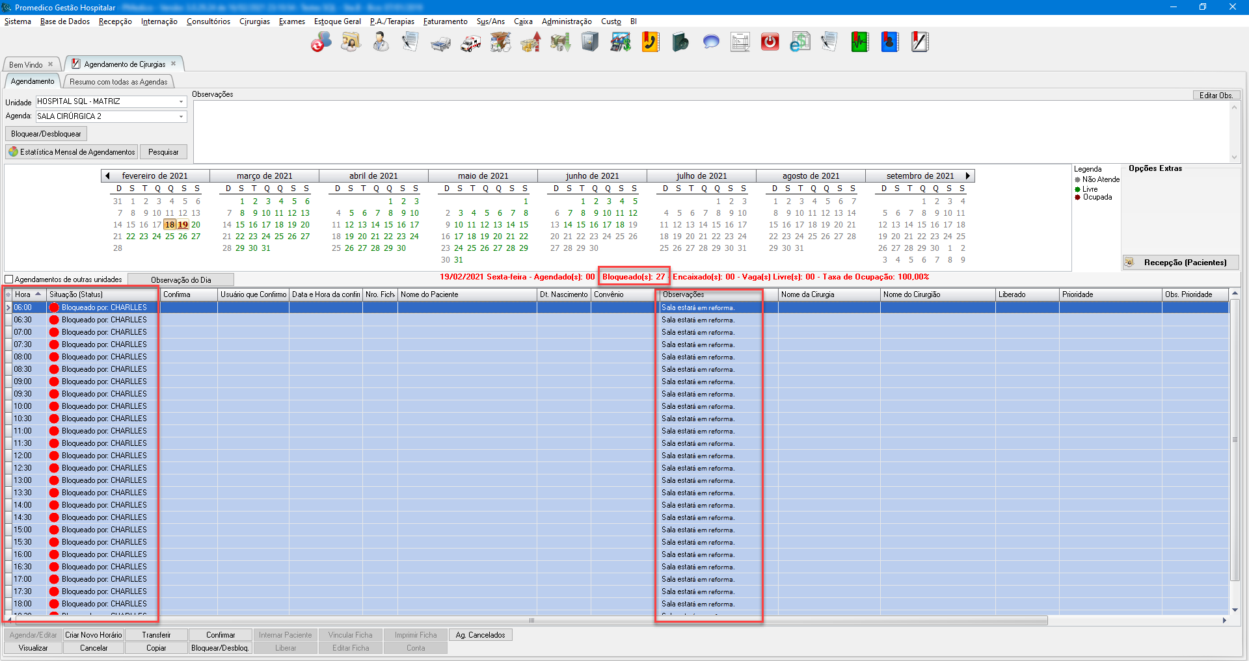Open the yellow phone book icon
Image resolution: width=1249 pixels, height=661 pixels.
pos(651,42)
